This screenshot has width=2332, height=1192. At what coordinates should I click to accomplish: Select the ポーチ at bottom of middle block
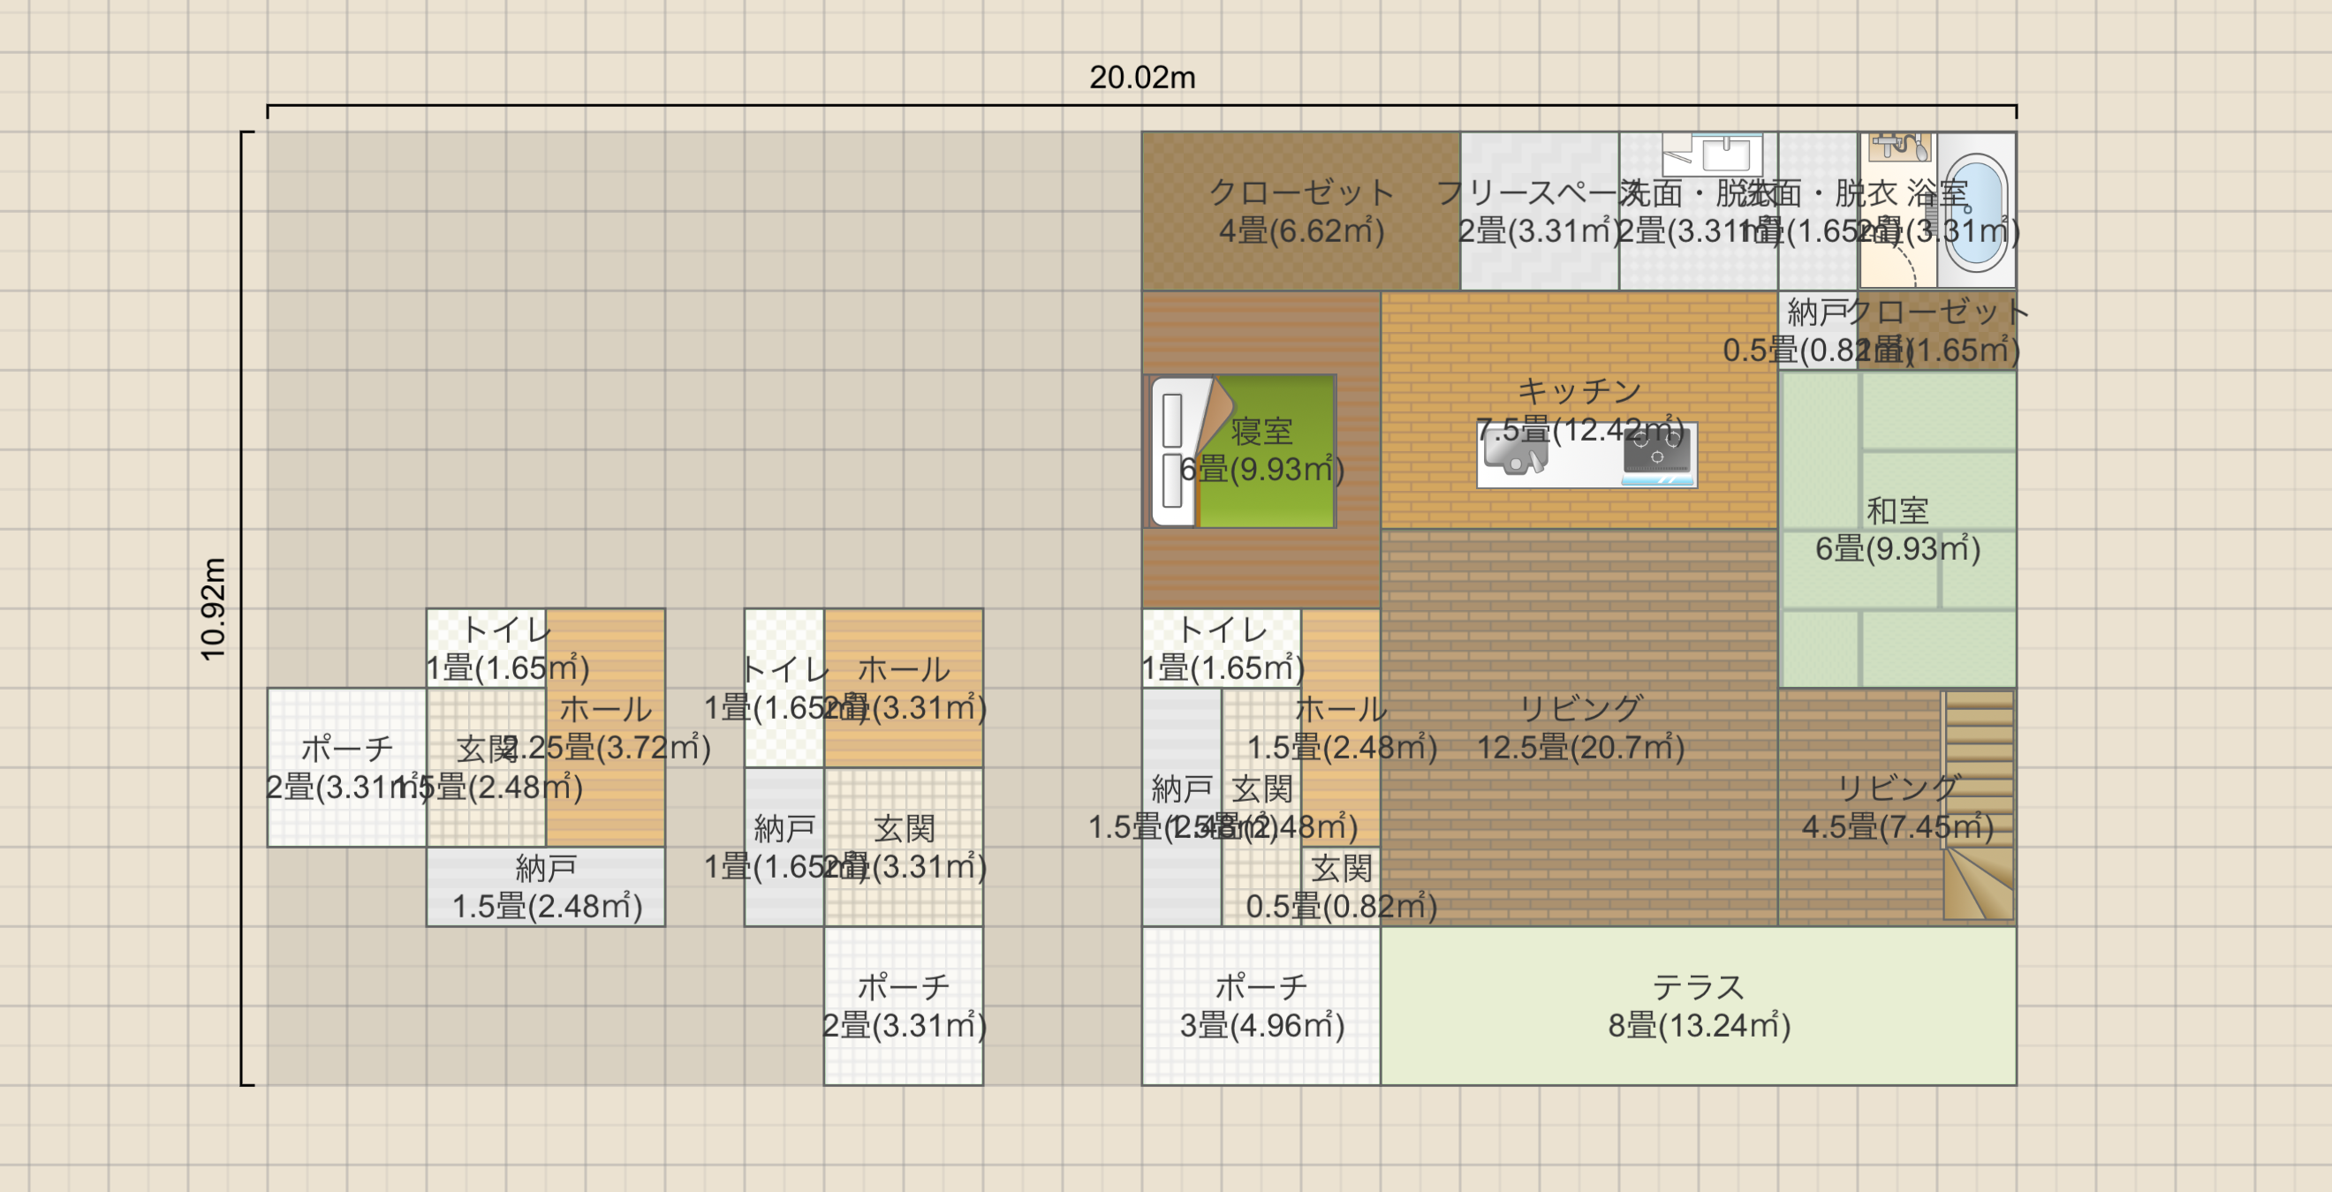(x=904, y=1006)
